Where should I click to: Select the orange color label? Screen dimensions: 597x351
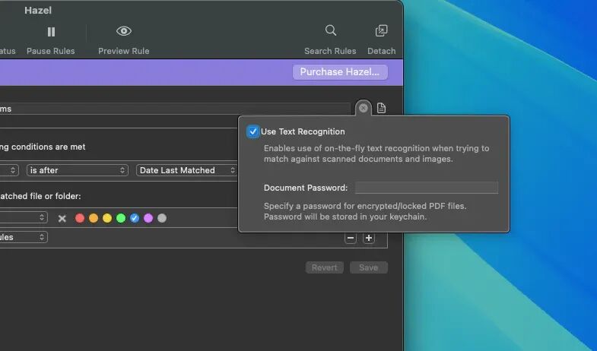click(x=94, y=218)
